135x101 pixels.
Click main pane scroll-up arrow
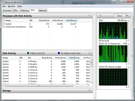point(94,14)
